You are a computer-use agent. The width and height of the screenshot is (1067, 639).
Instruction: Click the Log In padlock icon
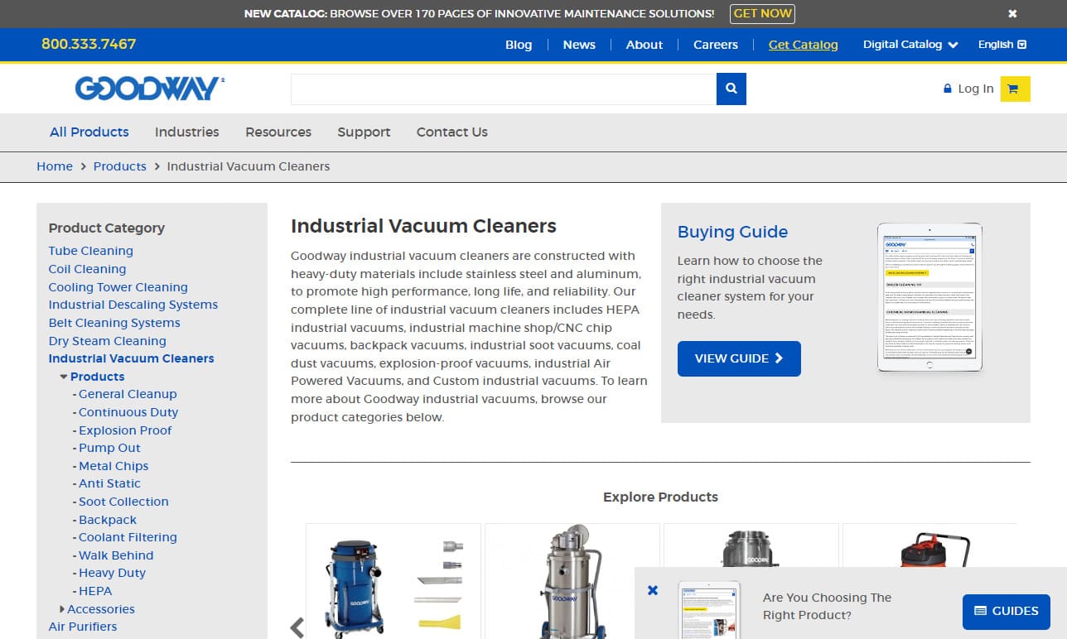click(947, 89)
